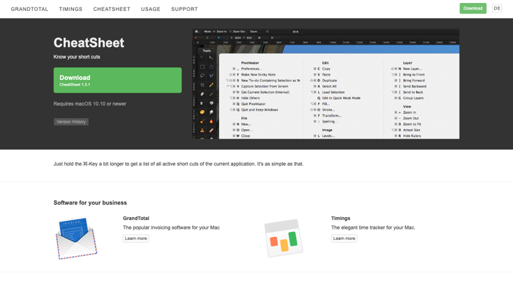This screenshot has height=281, width=513.
Task: Select the eraser tool in Tools palette
Action: pyautogui.click(x=202, y=94)
